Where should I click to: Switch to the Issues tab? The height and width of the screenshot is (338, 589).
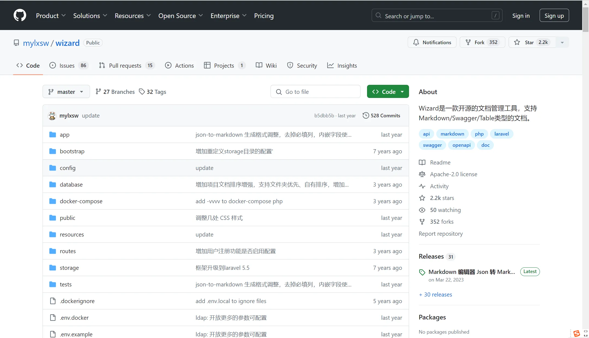(x=69, y=65)
